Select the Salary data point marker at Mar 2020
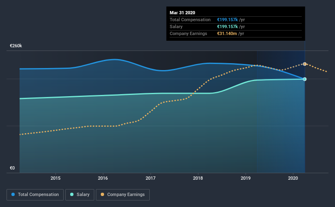Viewport: 335px width, 207px height. (x=305, y=79)
